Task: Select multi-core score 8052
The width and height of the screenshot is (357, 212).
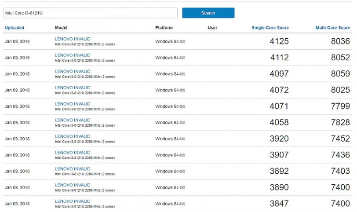Action: click(x=340, y=57)
